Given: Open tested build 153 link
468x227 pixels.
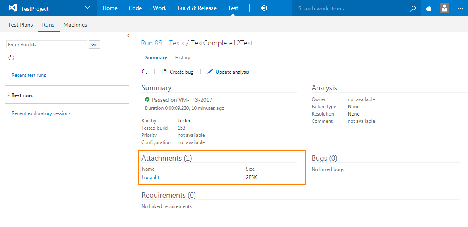Looking at the screenshot, I should coord(182,128).
